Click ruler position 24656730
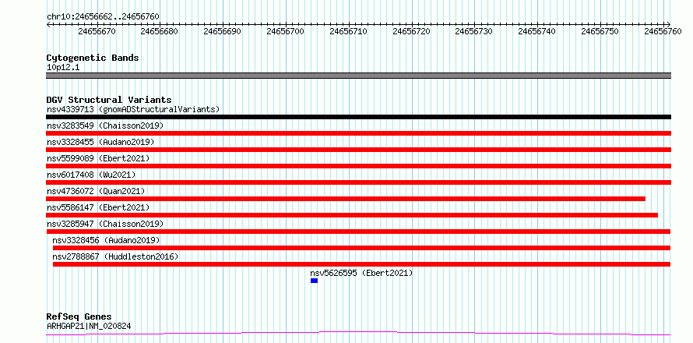The image size is (693, 343). (473, 31)
